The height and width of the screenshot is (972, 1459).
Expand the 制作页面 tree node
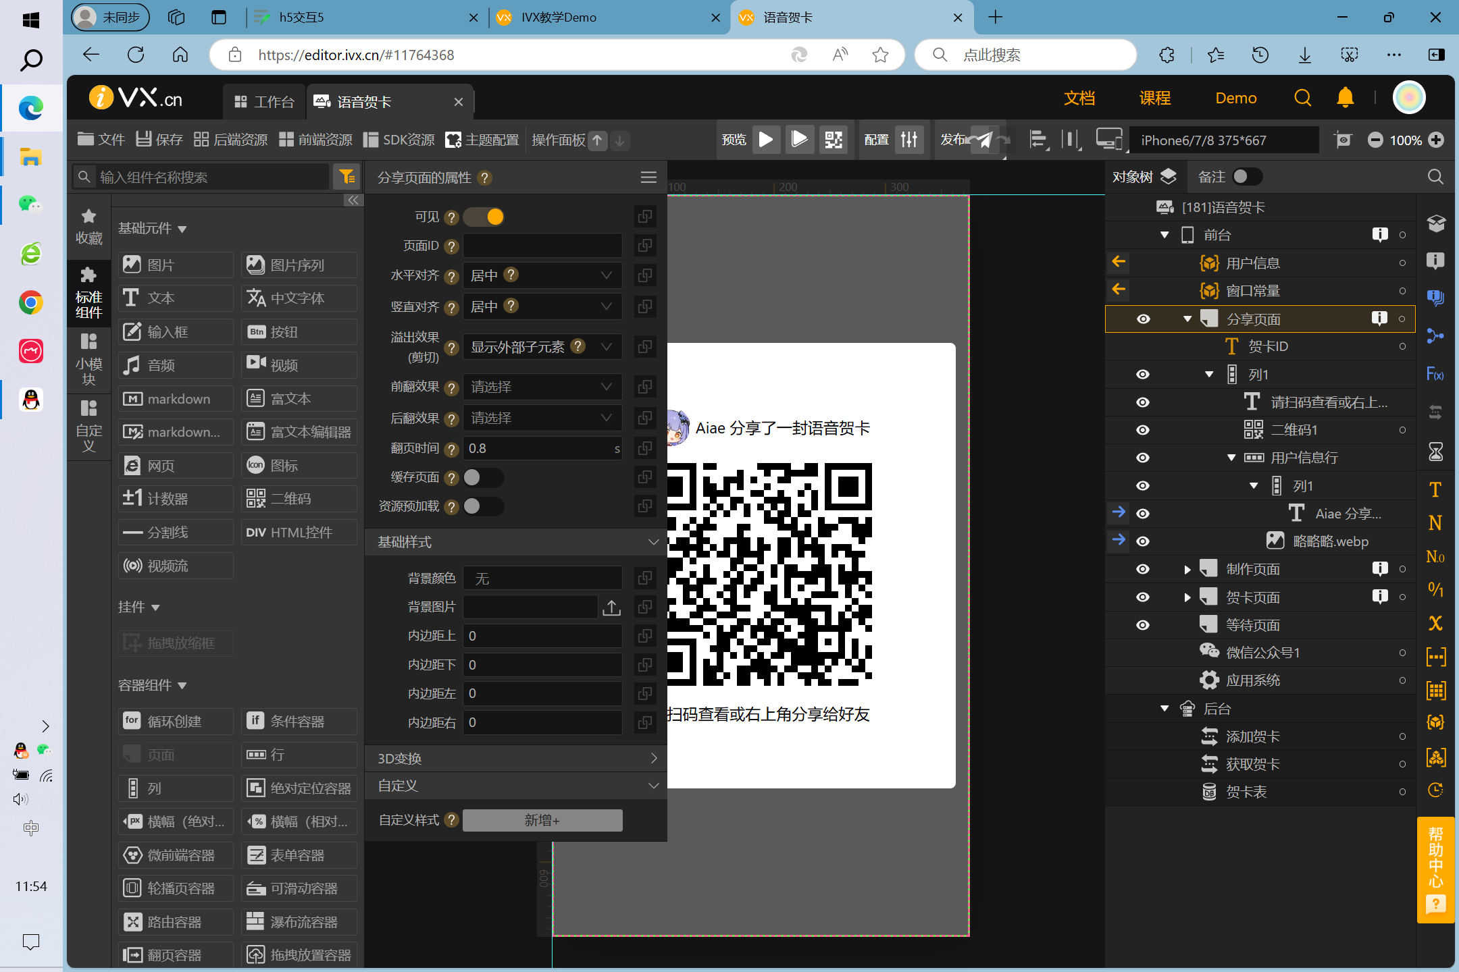[1187, 570]
